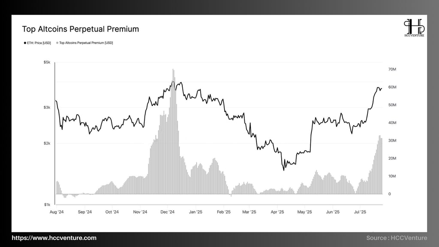Click the $2k left axis label
Screen dimensions: 439x247
point(47,143)
